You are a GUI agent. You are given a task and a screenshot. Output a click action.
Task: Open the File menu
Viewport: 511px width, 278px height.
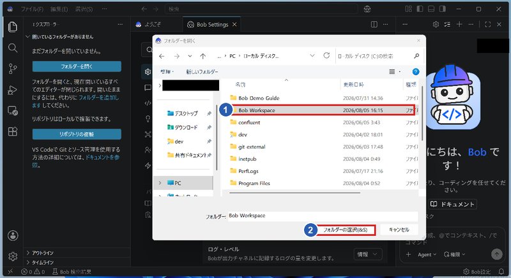[x=32, y=9]
